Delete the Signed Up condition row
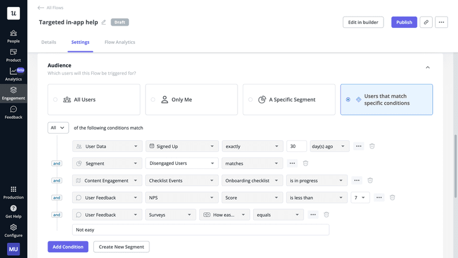Screen dimensions: 458x258 (x=372, y=146)
